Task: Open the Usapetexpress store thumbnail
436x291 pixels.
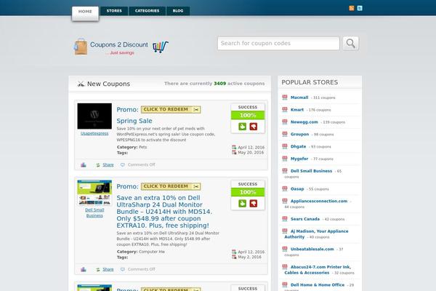Action: 94,116
